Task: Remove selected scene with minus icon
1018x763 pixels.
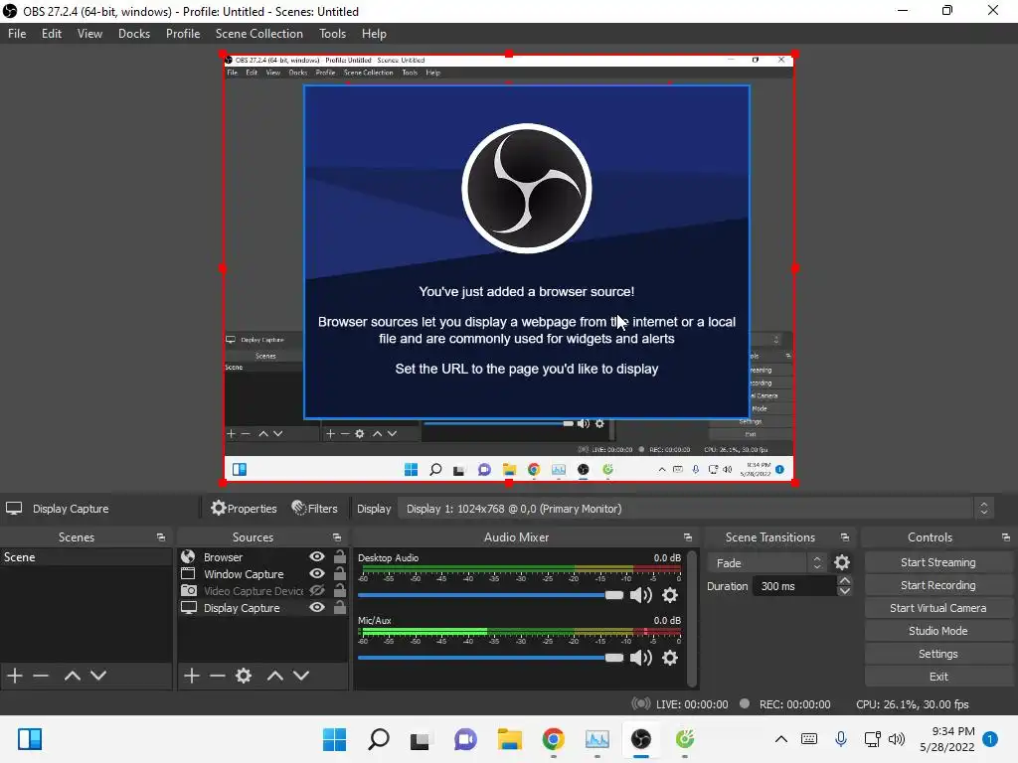Action: (x=41, y=676)
